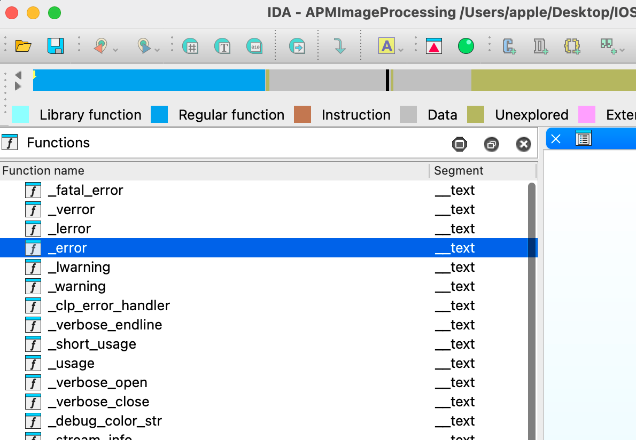Select the _short_usage function
The image size is (636, 440).
[x=263, y=344]
